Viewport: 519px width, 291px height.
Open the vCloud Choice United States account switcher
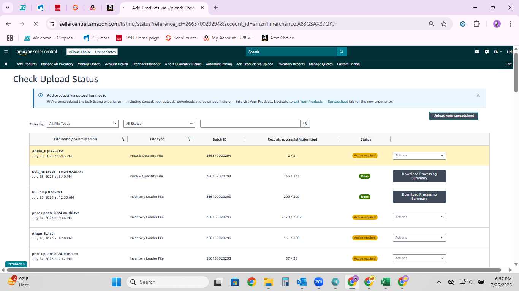coord(92,52)
